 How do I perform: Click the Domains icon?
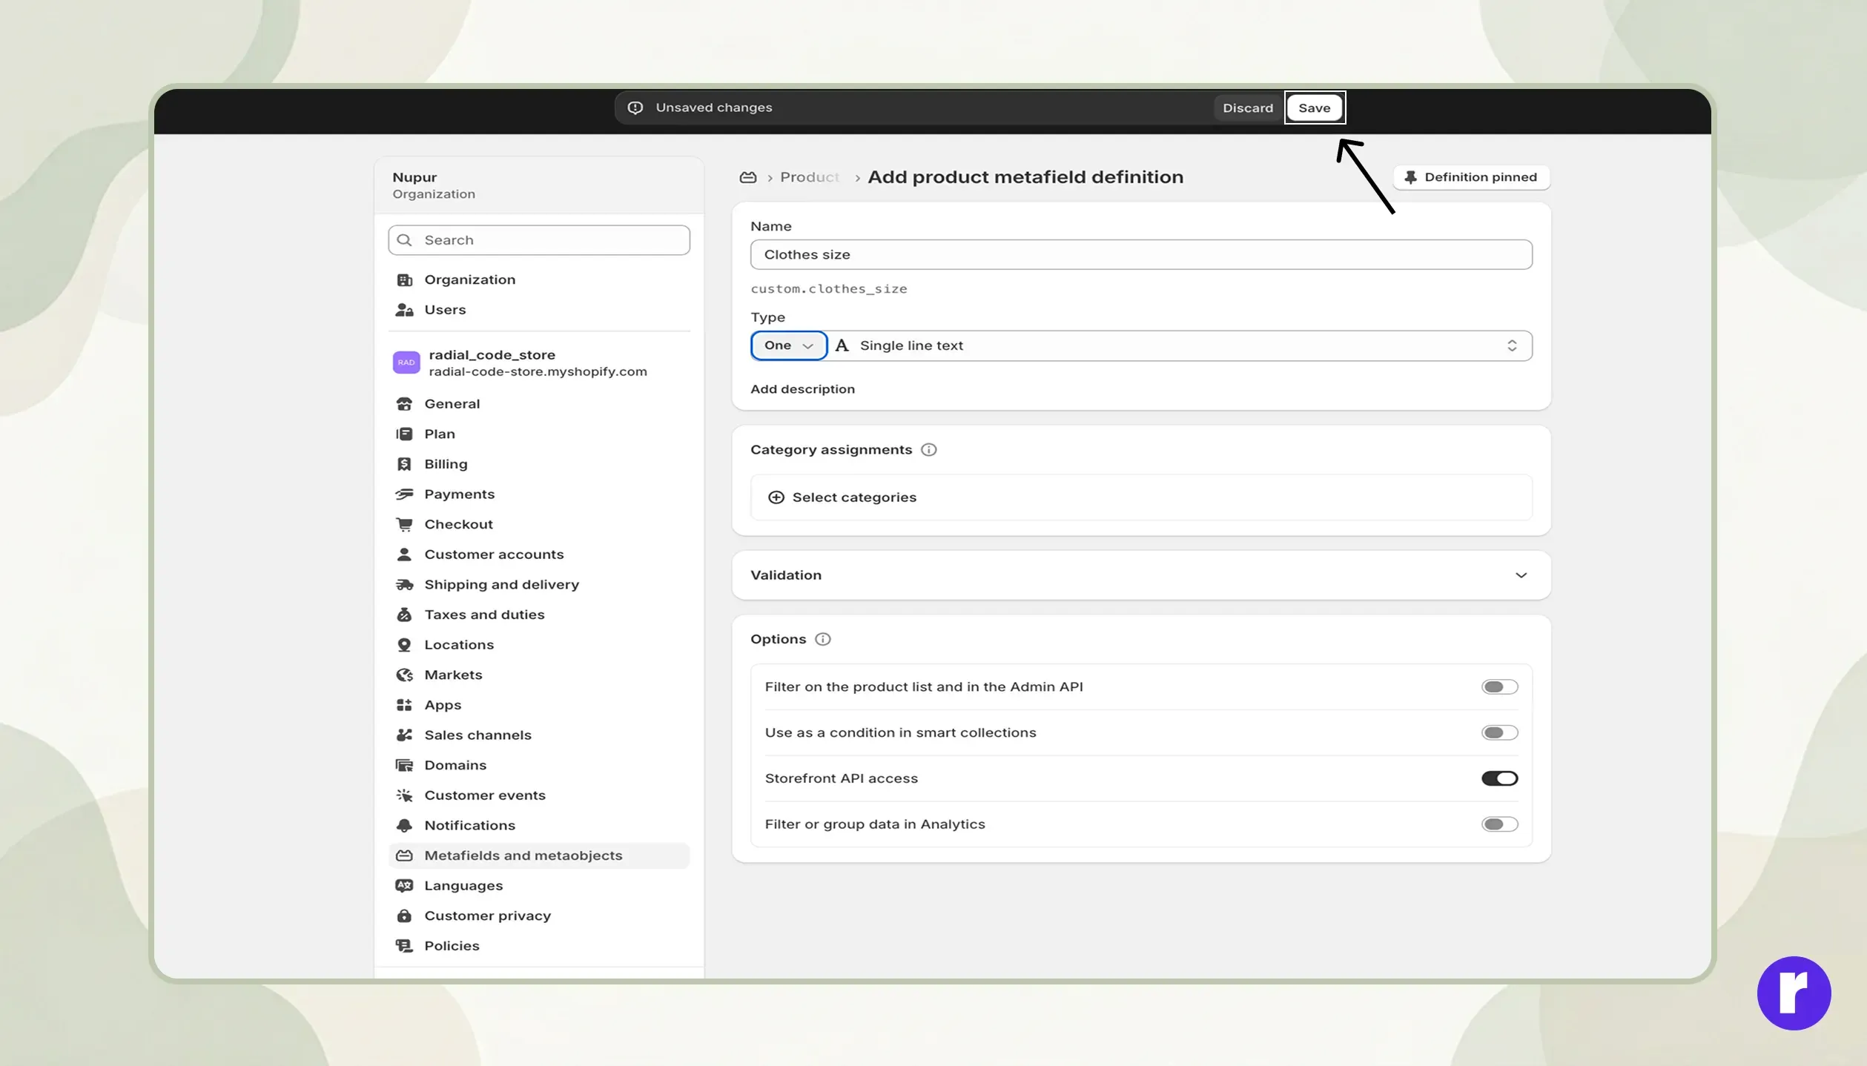pos(404,765)
